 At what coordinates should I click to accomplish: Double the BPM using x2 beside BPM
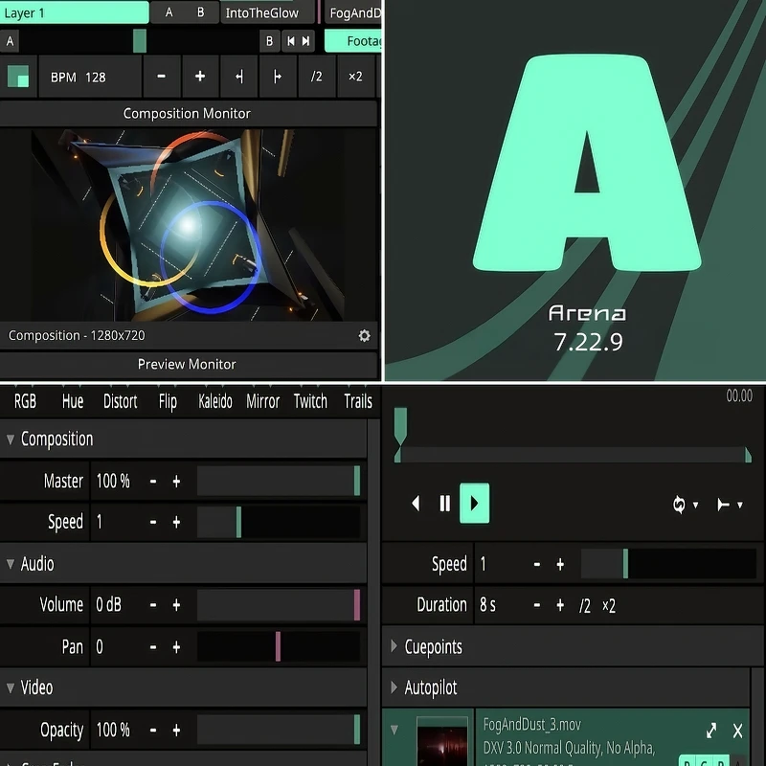(x=355, y=77)
